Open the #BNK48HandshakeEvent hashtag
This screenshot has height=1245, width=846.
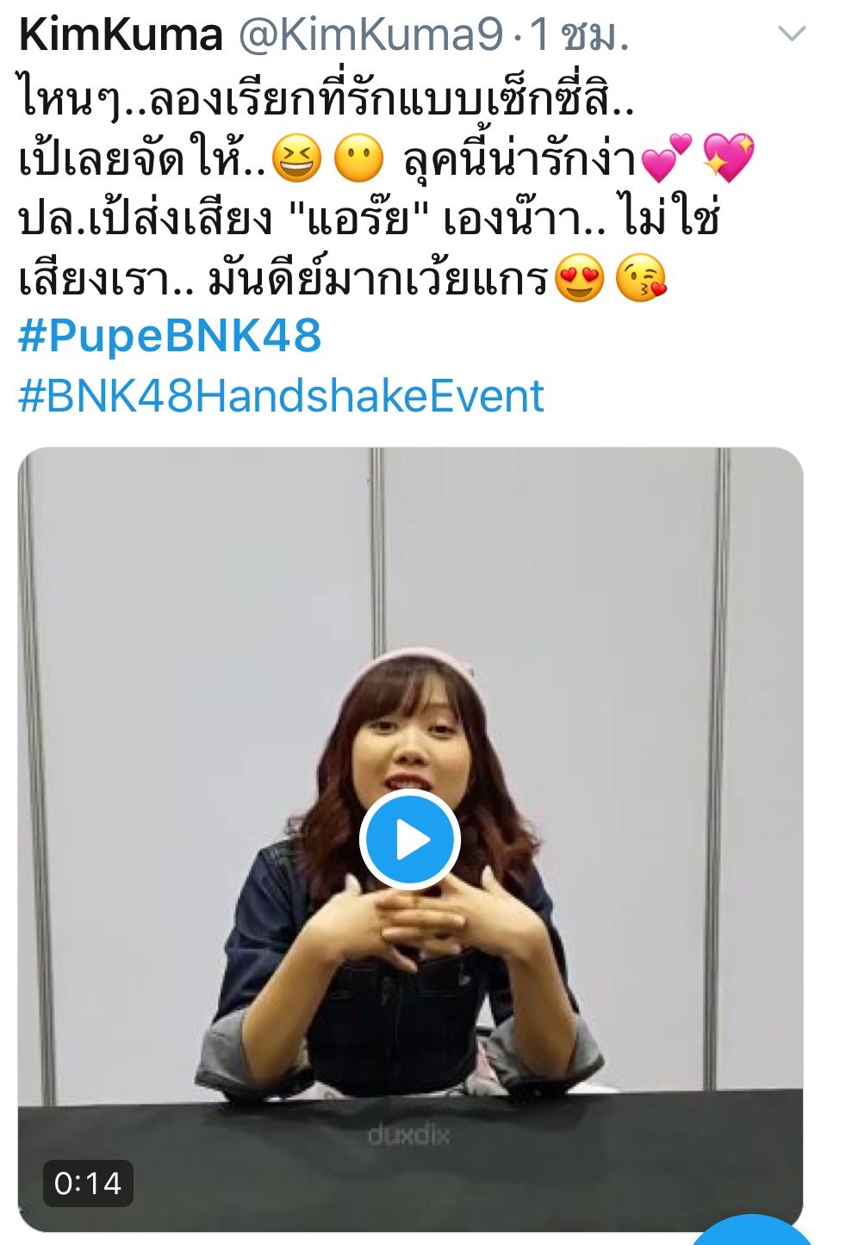point(281,395)
